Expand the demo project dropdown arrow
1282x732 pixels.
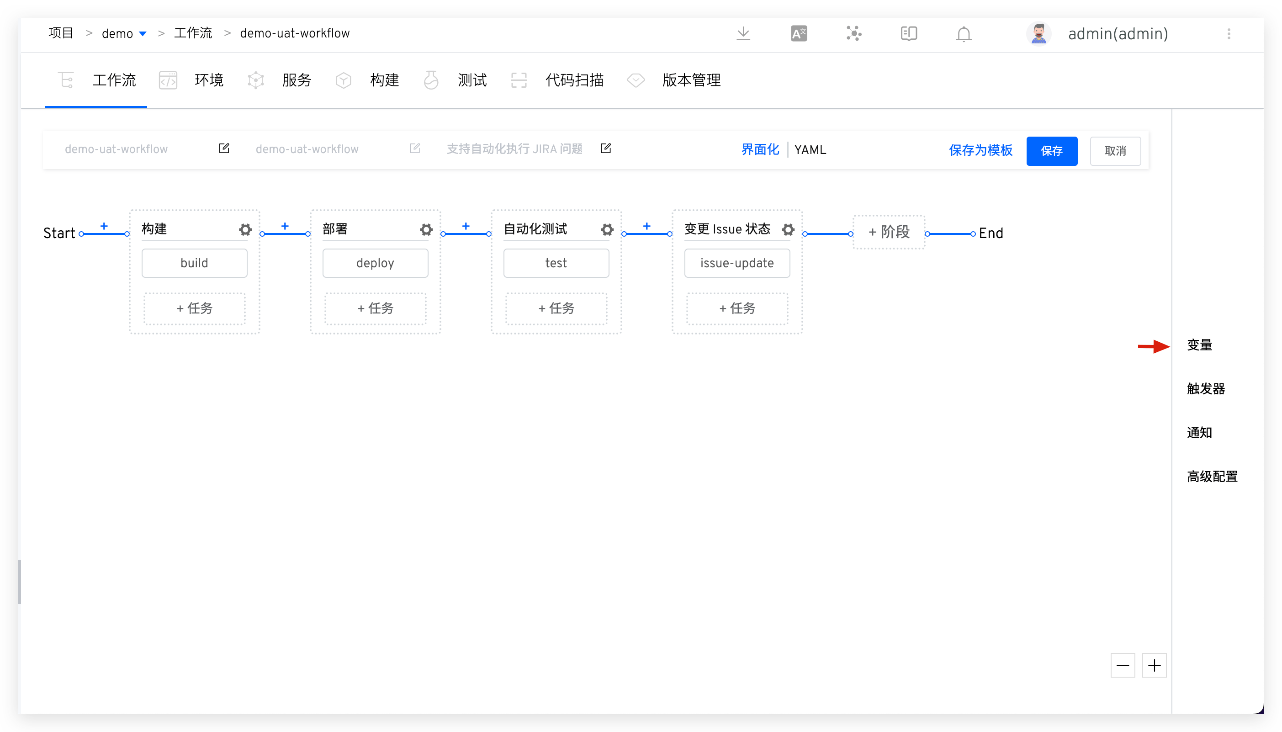[x=143, y=34]
